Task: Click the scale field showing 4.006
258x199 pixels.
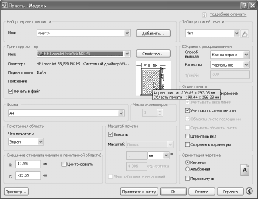Action: point(136,166)
